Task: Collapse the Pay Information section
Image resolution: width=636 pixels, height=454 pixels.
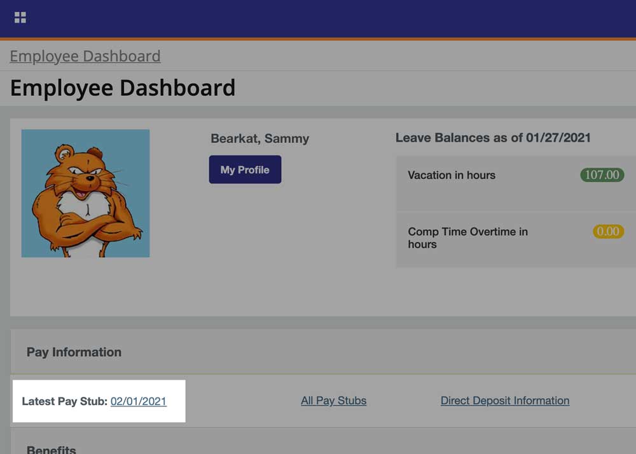Action: click(x=73, y=352)
